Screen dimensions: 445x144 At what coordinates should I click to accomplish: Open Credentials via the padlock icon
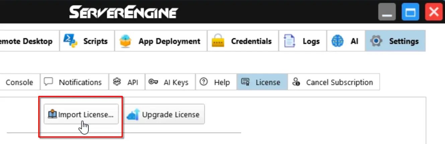tap(218, 41)
